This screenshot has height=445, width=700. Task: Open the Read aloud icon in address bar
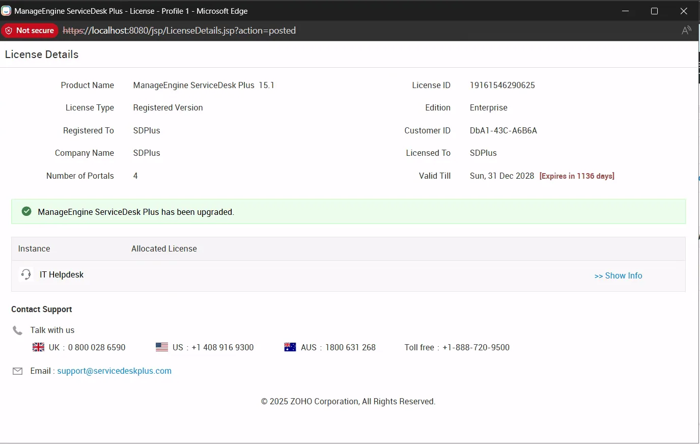(686, 31)
